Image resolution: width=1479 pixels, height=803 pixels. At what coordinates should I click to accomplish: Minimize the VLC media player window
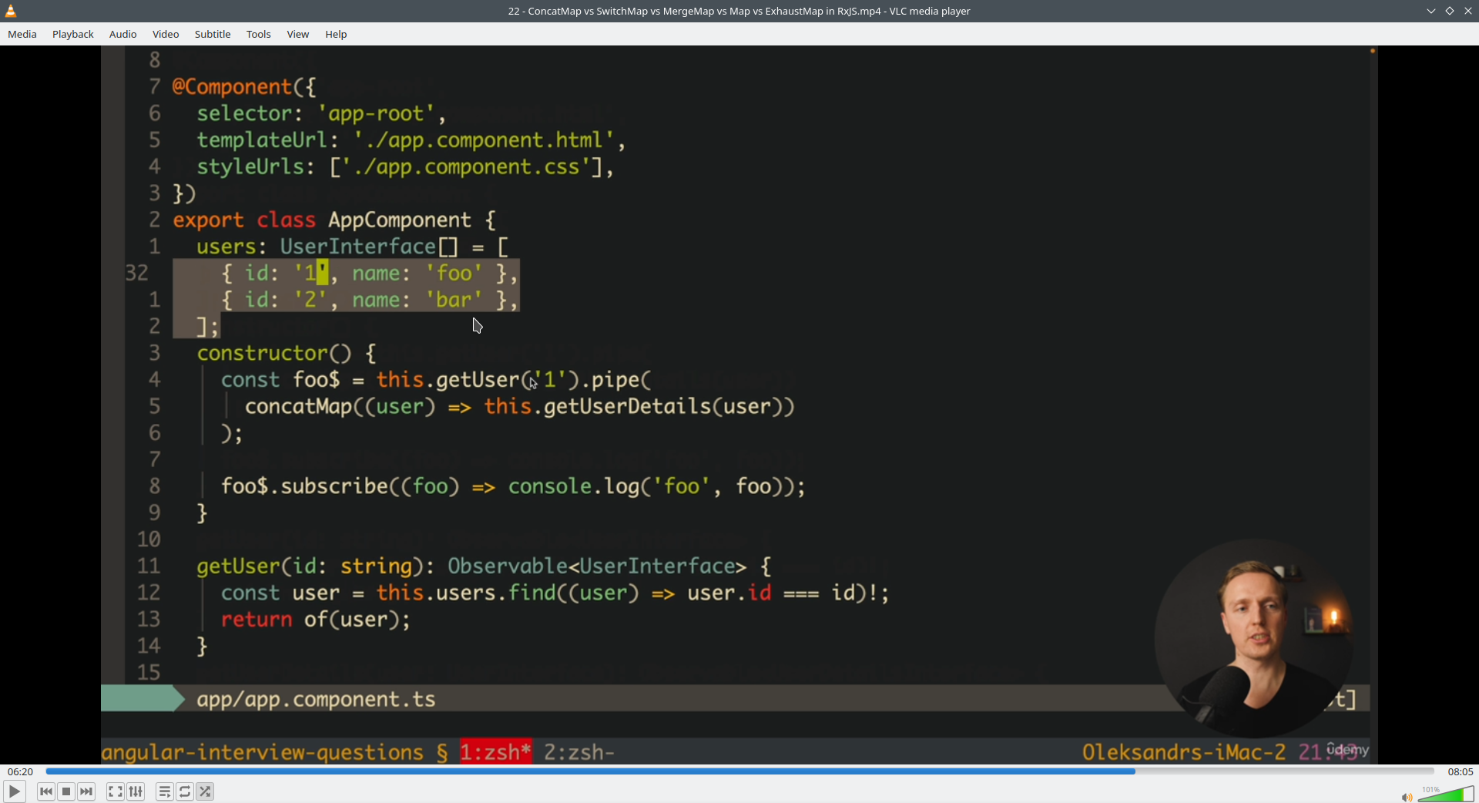tap(1430, 11)
